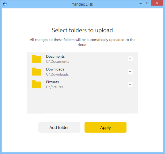Viewport: 165px width, 154px height.
Task: Click the Yandex.Disk title bar text
Action: tap(82, 4)
